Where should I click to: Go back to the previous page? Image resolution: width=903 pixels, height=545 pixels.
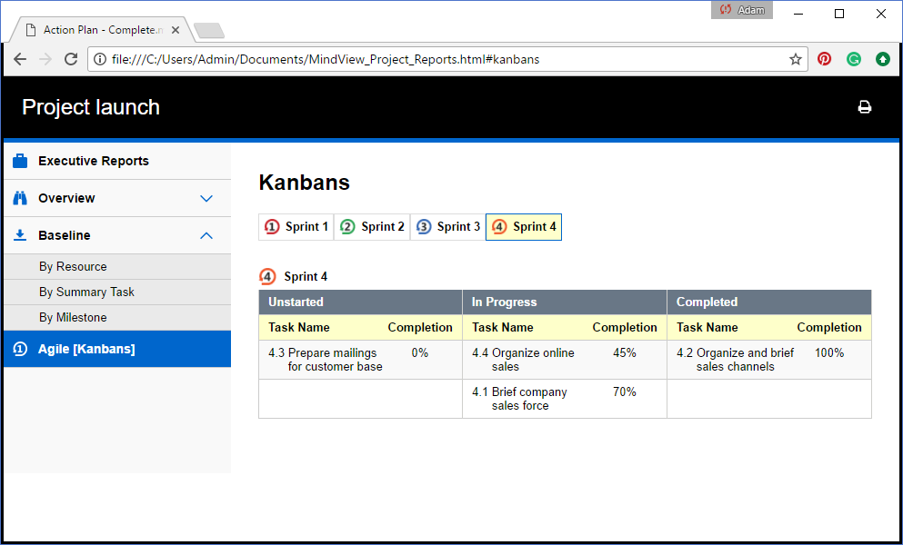pyautogui.click(x=20, y=59)
